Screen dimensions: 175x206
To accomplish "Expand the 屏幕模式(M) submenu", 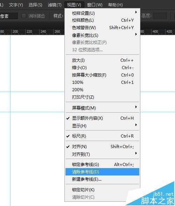I will tap(102, 108).
